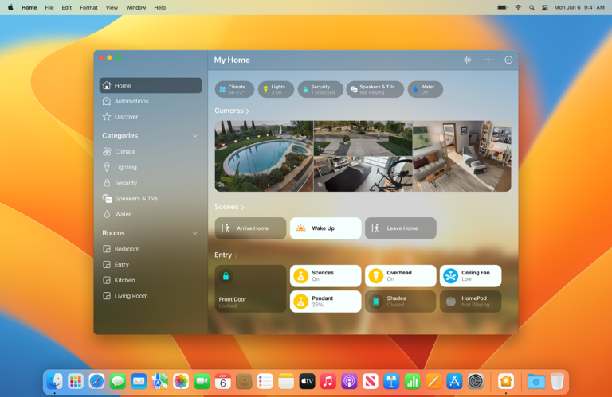Screen dimensions: 612x397
Task: Activate the Arrive Home scene
Action: point(250,228)
